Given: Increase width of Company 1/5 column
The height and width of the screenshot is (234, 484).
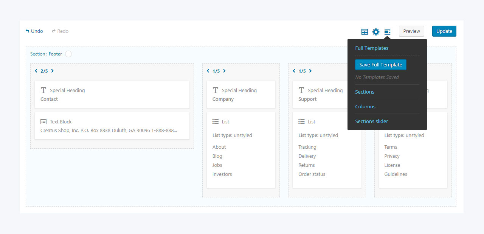Looking at the screenshot, I should (x=224, y=71).
